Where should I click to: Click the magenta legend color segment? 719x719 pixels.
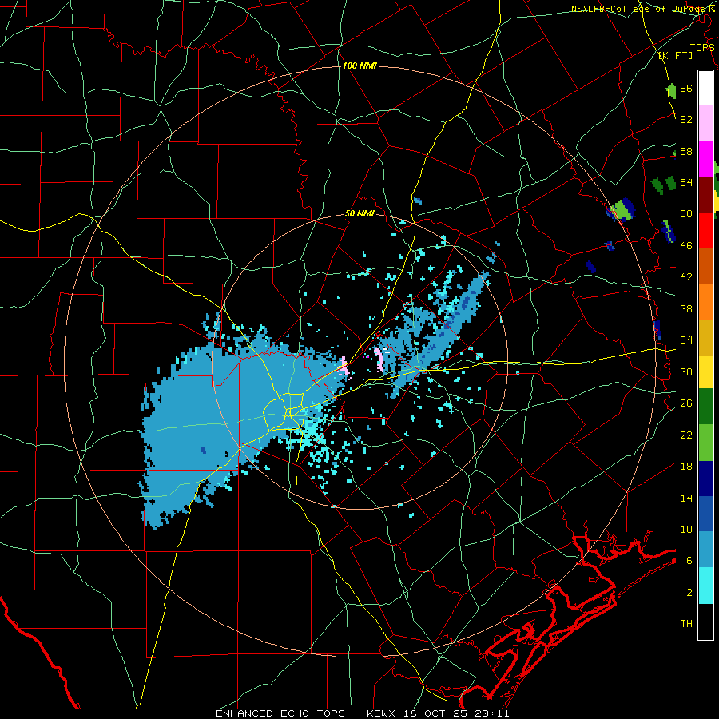(705, 159)
